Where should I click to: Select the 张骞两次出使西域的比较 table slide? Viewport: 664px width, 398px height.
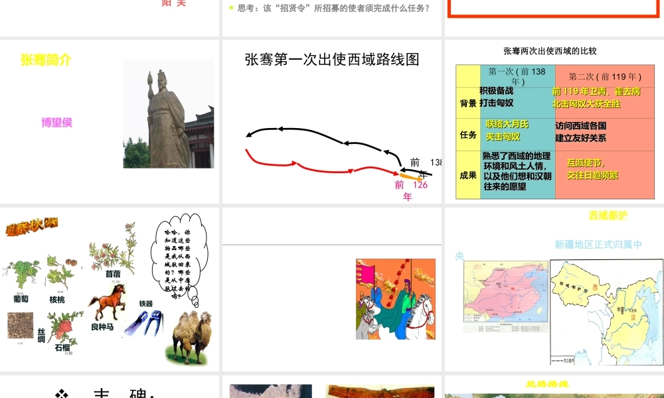tap(554, 121)
